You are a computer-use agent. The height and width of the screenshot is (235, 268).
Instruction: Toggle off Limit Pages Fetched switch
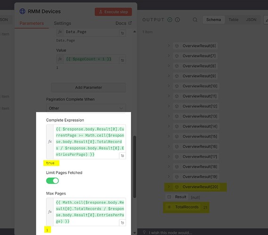(52, 181)
